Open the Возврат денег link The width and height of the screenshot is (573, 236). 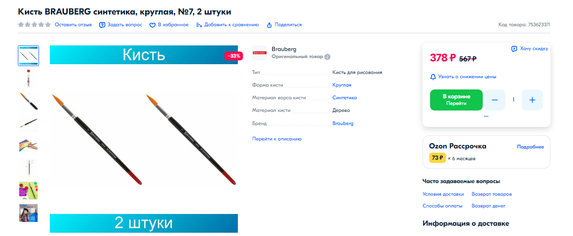[x=488, y=206]
